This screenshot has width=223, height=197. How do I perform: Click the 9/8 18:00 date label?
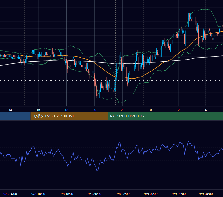(67, 194)
